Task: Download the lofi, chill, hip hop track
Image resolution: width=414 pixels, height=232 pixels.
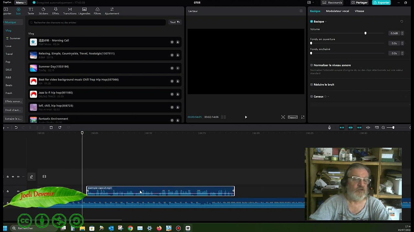Action: tap(178, 107)
